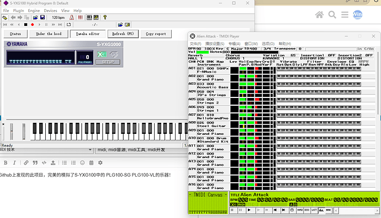Click the Copy report button
381x218 pixels.
point(156,34)
